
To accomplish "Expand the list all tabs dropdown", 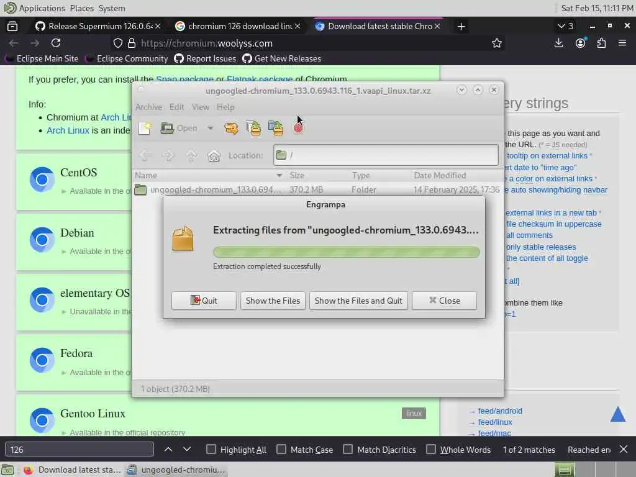I will 565,26.
